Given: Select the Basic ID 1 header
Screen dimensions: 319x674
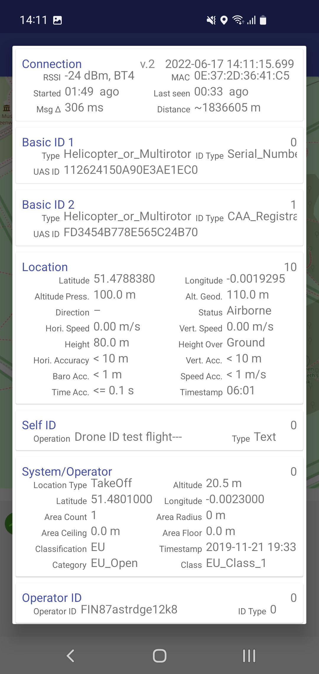Looking at the screenshot, I should (x=48, y=142).
